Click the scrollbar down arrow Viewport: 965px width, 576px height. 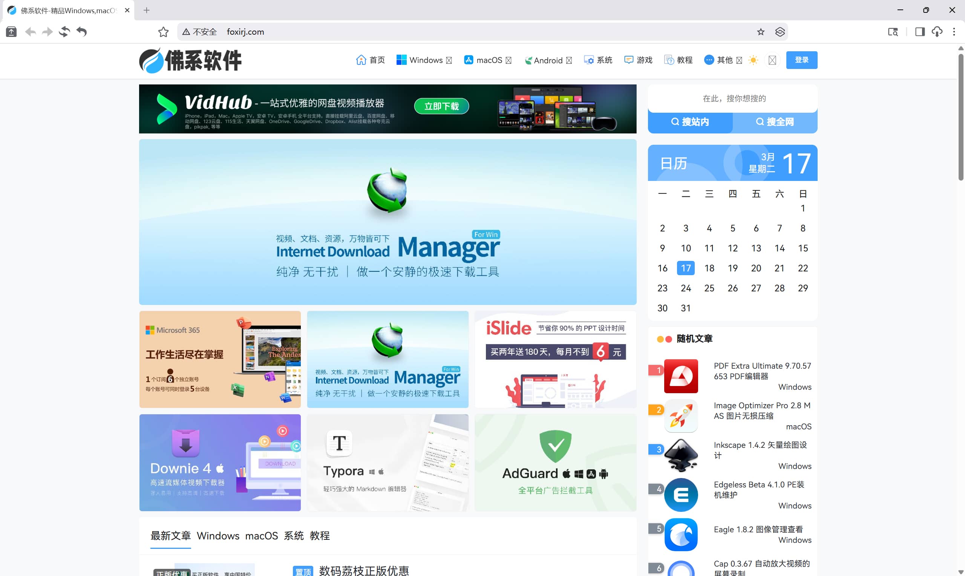961,573
